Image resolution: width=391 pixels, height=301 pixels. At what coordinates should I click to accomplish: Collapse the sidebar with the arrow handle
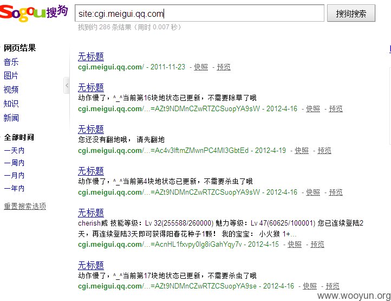coord(67,86)
